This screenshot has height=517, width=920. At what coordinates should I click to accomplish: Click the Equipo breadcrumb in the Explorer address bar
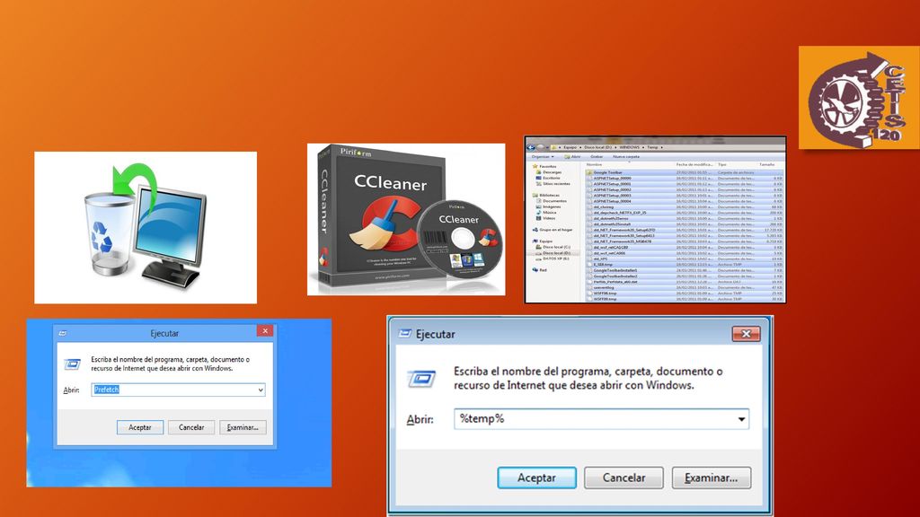571,147
